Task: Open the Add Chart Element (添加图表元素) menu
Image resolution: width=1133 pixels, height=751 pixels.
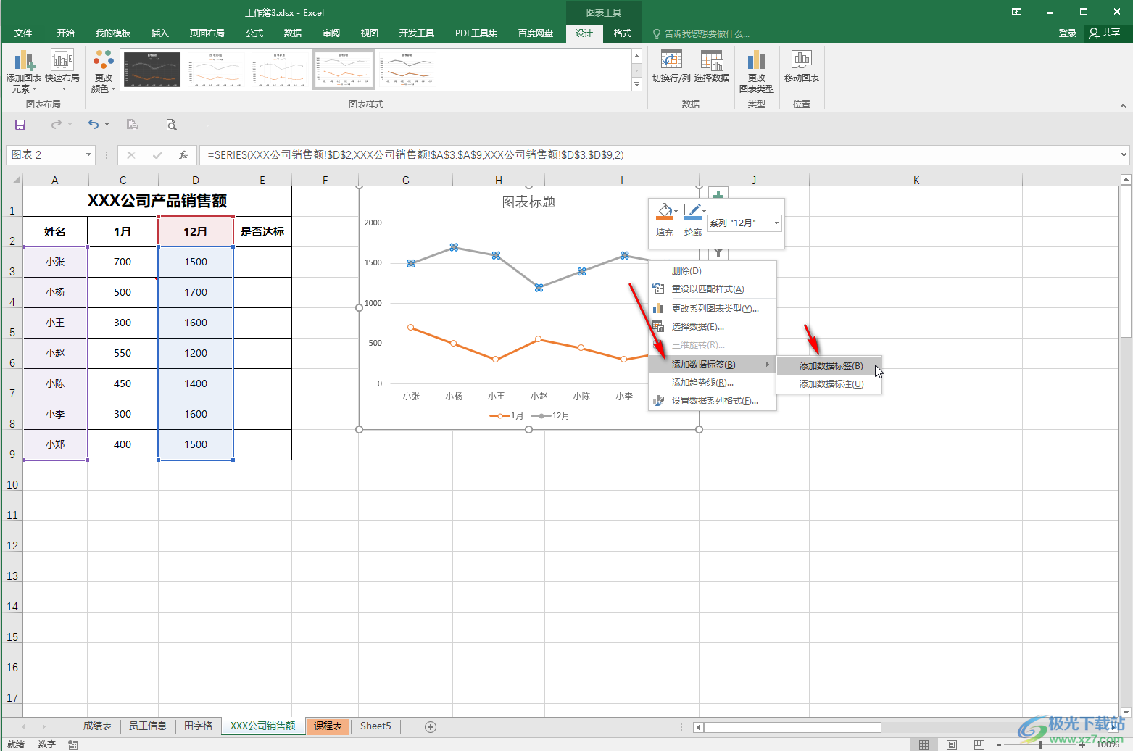Action: [23, 71]
